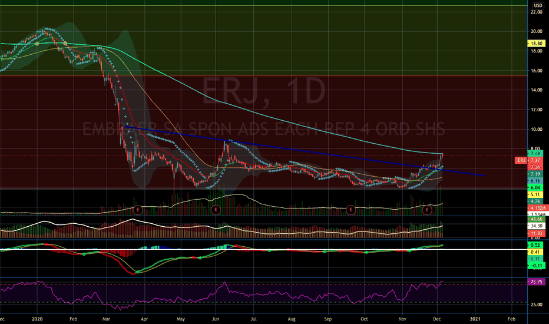Screen dimensions: 549x324
Task: Click the 14.00 price axis label
Action: click(x=537, y=90)
